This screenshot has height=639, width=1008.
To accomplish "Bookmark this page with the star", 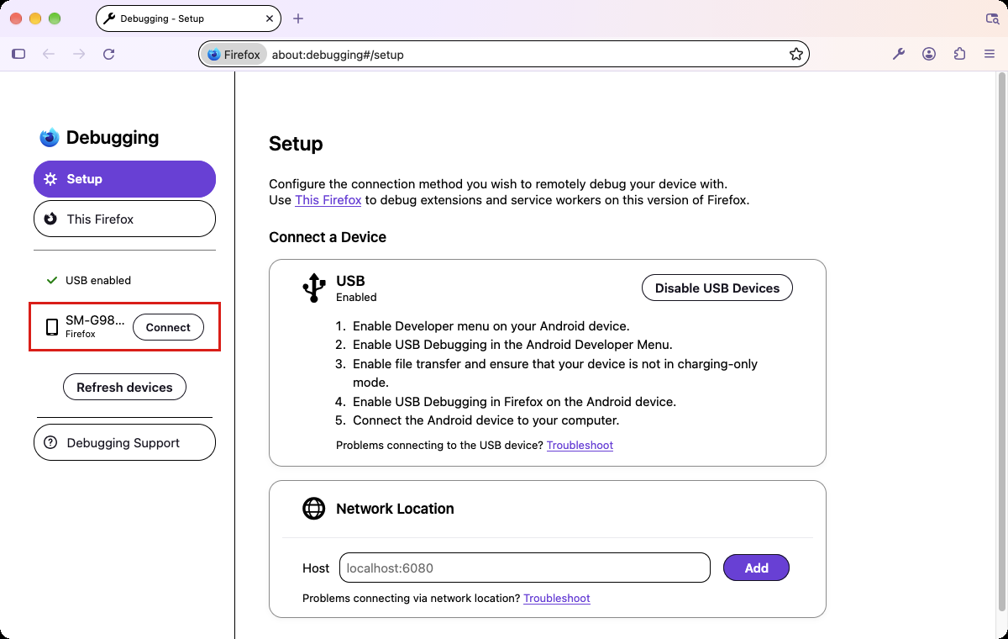I will pyautogui.click(x=796, y=54).
